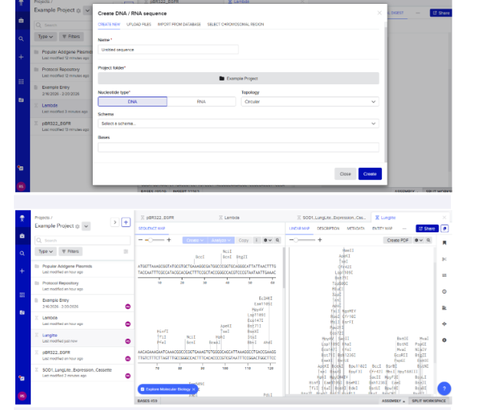Toggle the Explore Molecular Biology checkbox
Screen dimensions: 480x410
[x=142, y=389]
